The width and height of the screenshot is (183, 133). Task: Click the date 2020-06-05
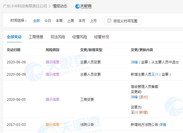pos(16,99)
